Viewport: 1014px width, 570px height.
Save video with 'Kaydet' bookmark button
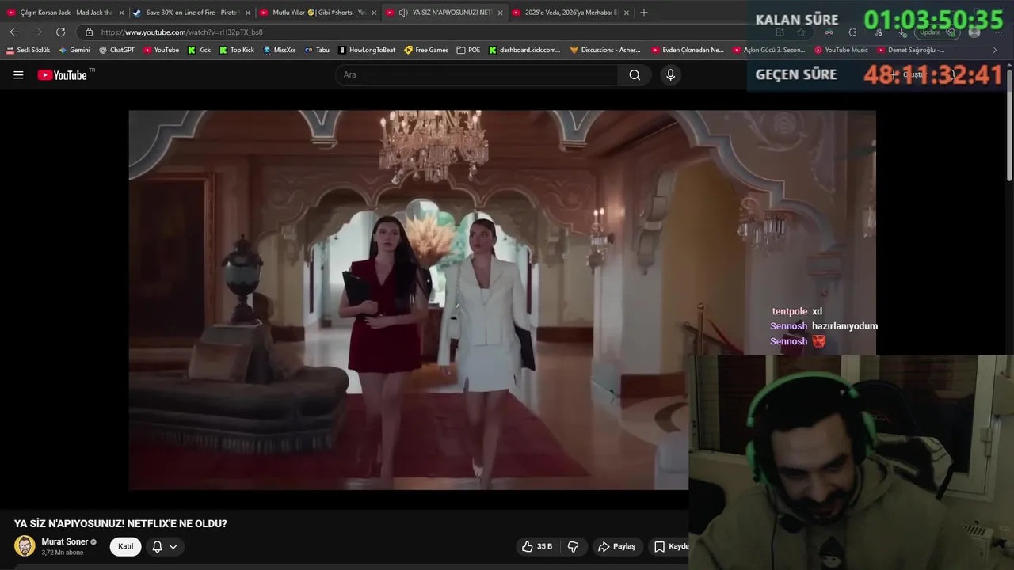[669, 546]
